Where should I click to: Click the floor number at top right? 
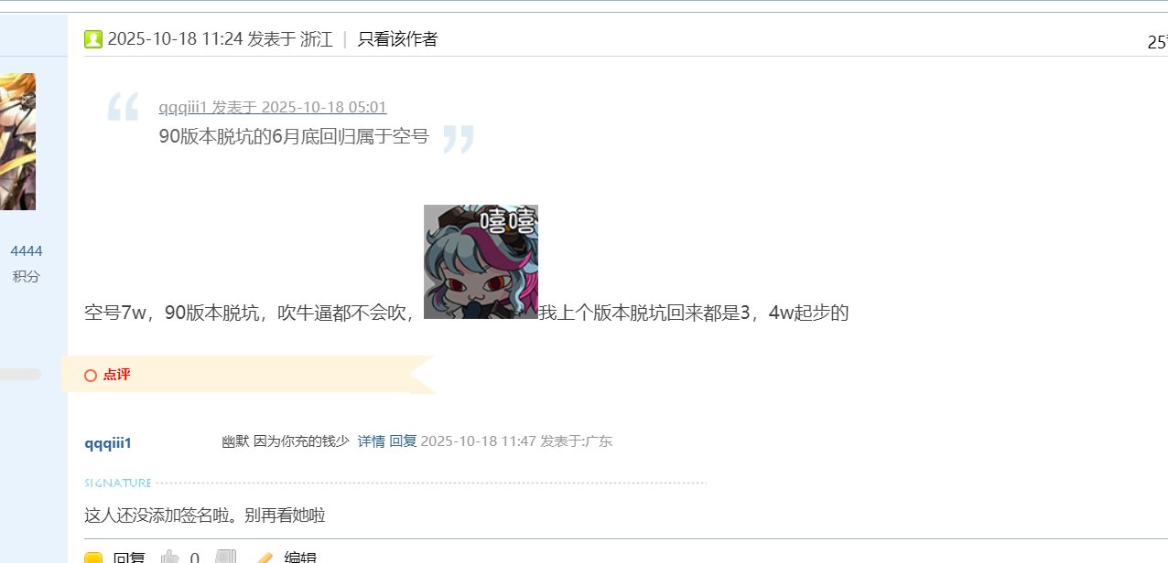(1157, 42)
